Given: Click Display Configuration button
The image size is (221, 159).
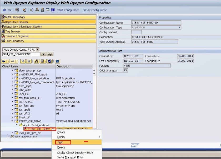Looking at the screenshot, I should 95,10.
